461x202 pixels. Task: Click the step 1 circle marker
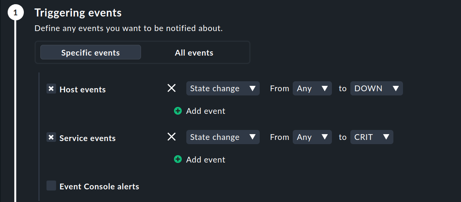coord(15,13)
